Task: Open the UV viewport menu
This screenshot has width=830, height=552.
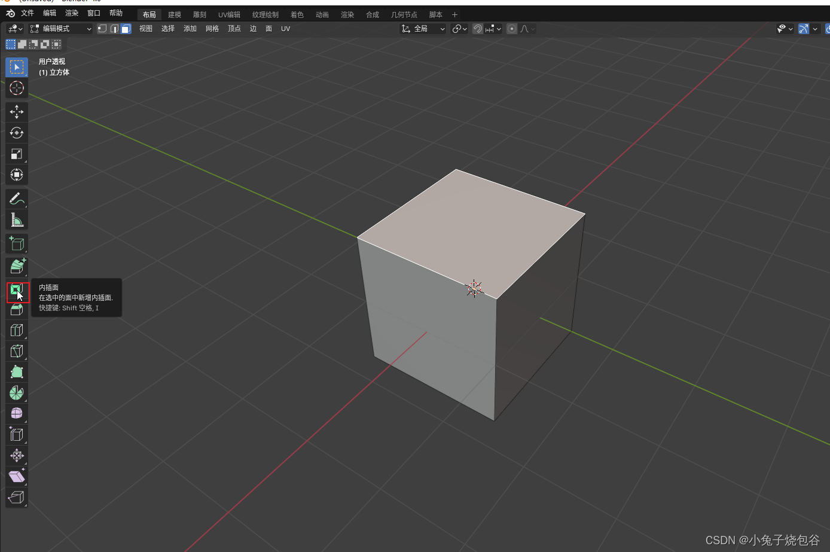Action: click(286, 29)
